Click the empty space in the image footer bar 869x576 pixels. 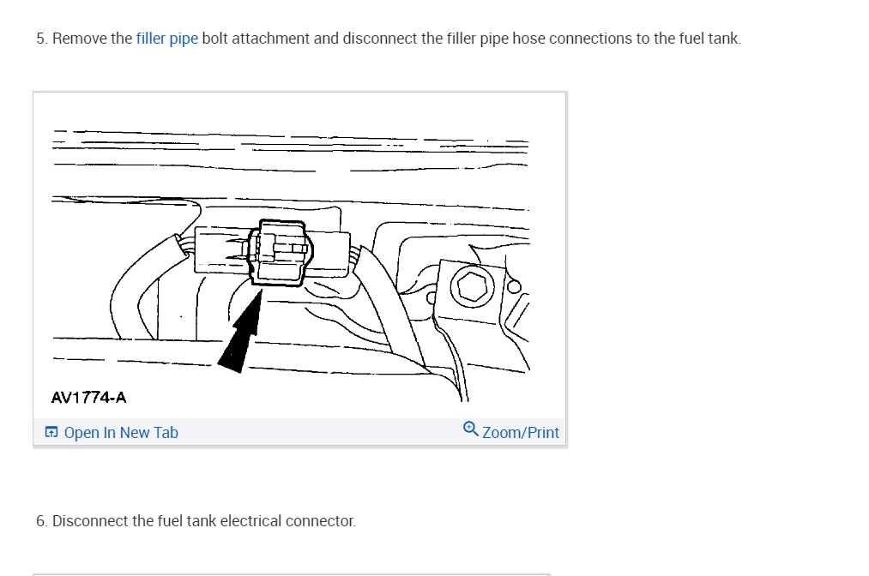[x=320, y=432]
